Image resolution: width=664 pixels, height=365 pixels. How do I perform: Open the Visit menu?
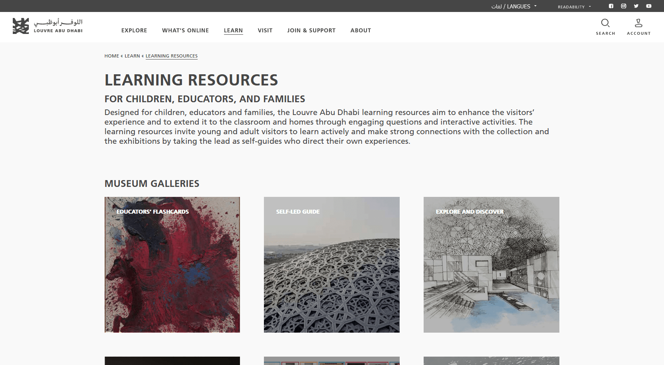click(265, 30)
